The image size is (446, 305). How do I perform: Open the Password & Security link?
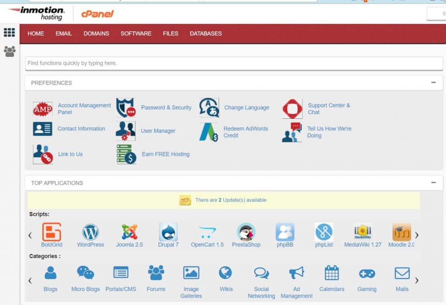pos(166,107)
